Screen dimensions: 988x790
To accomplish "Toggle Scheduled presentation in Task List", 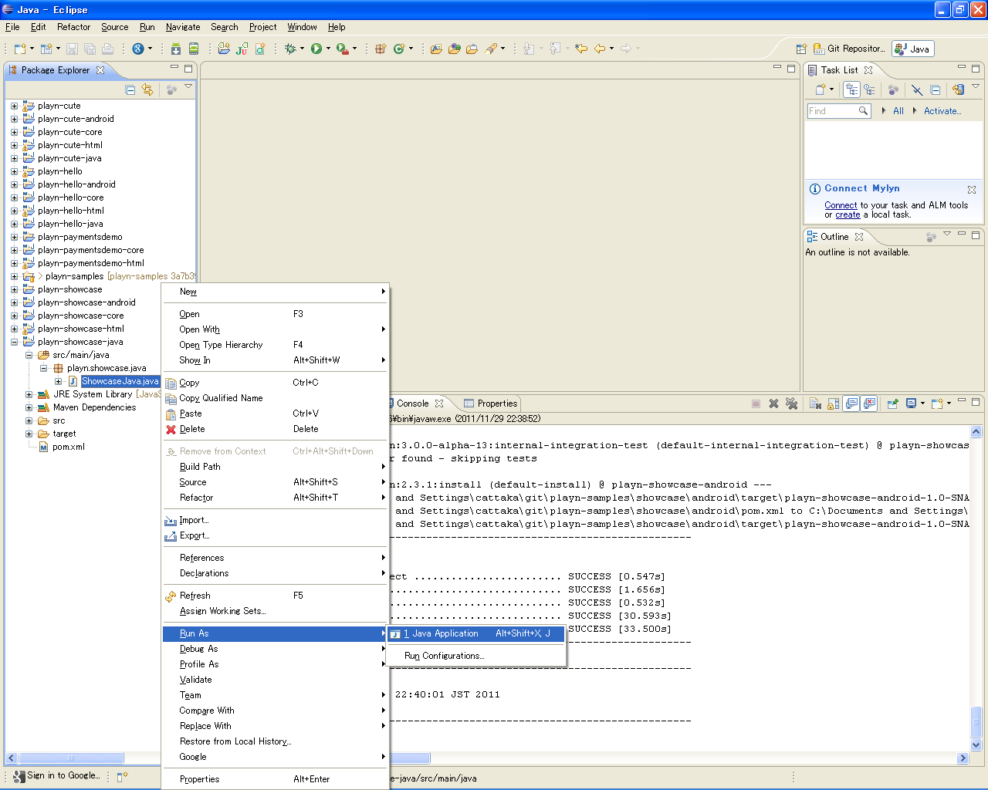I will point(870,89).
